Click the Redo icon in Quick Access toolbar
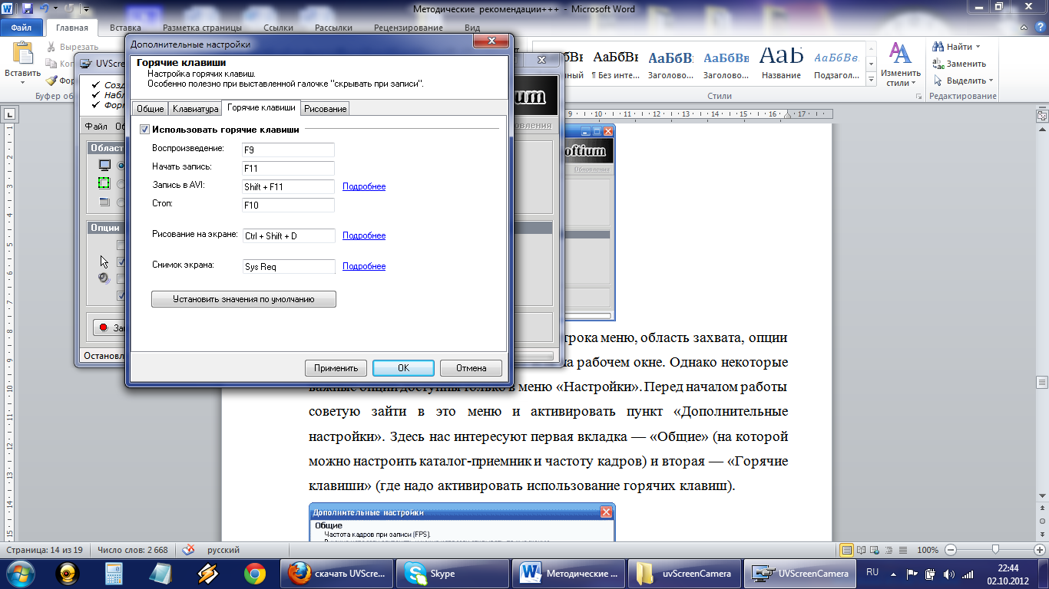 pos(68,9)
